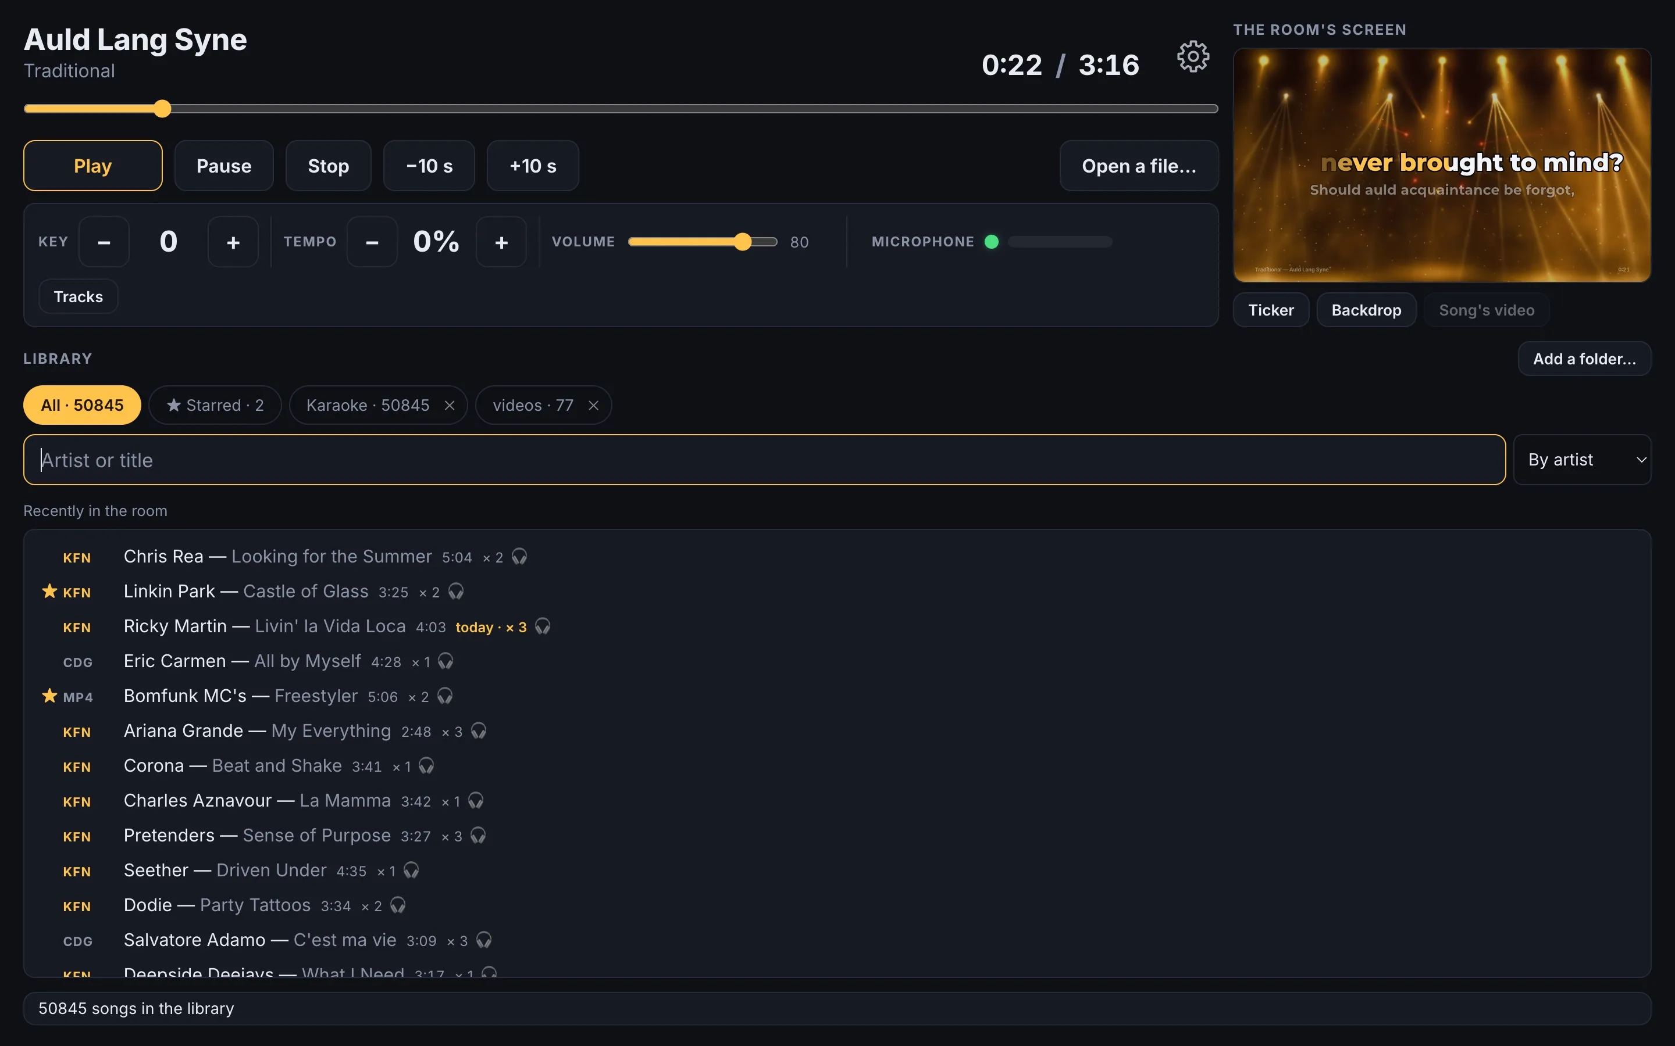The image size is (1675, 1046).
Task: Click Add a folder button
Action: click(1585, 359)
